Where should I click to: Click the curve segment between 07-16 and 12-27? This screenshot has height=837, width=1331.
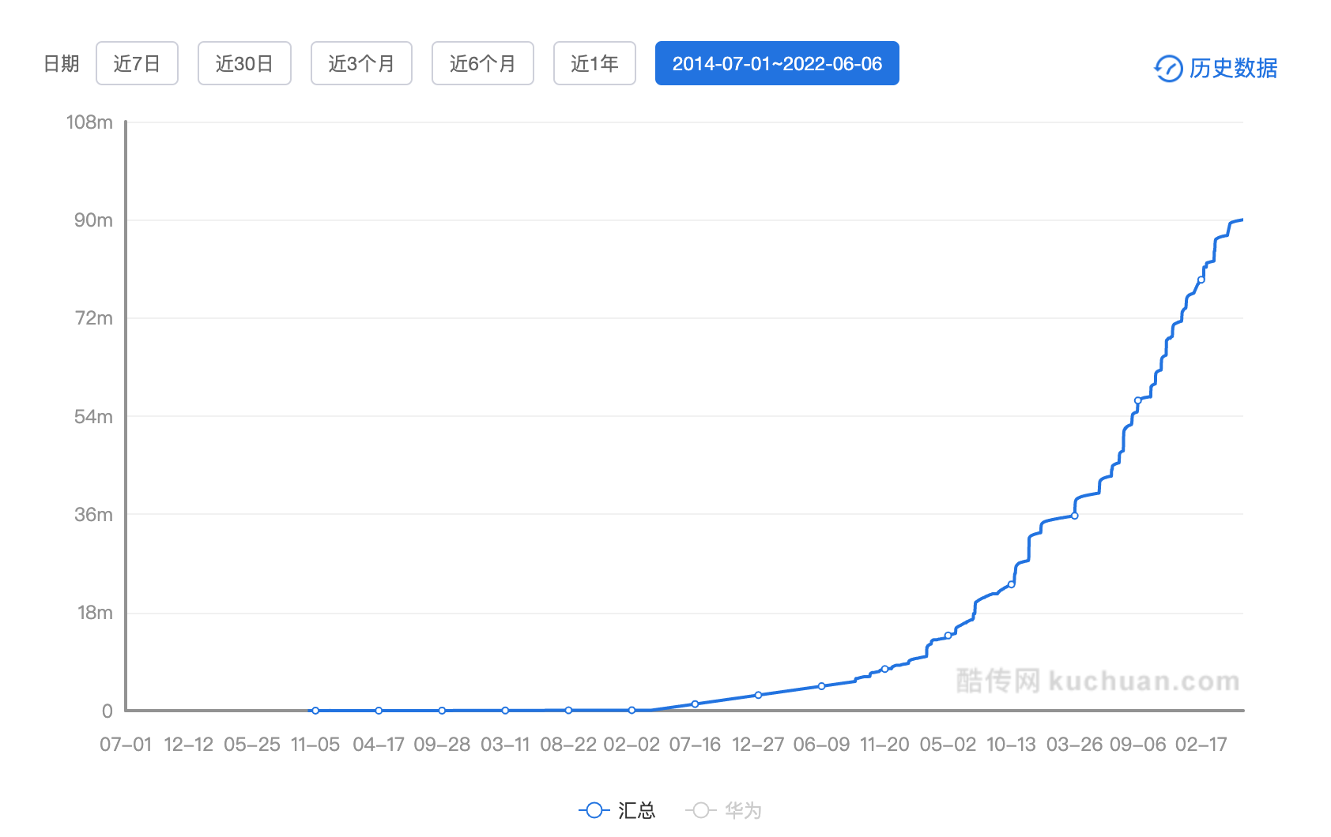tap(726, 698)
